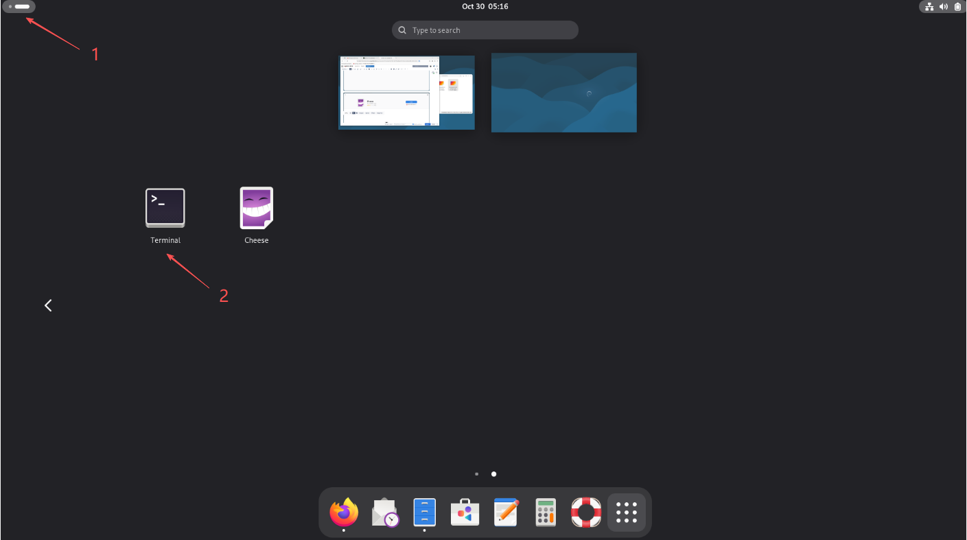Image resolution: width=967 pixels, height=540 pixels.
Task: Switch to first app grid page dot
Action: point(477,474)
